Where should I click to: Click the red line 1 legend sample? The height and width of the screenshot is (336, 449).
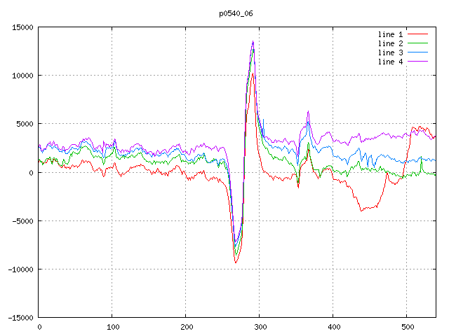pyautogui.click(x=418, y=34)
